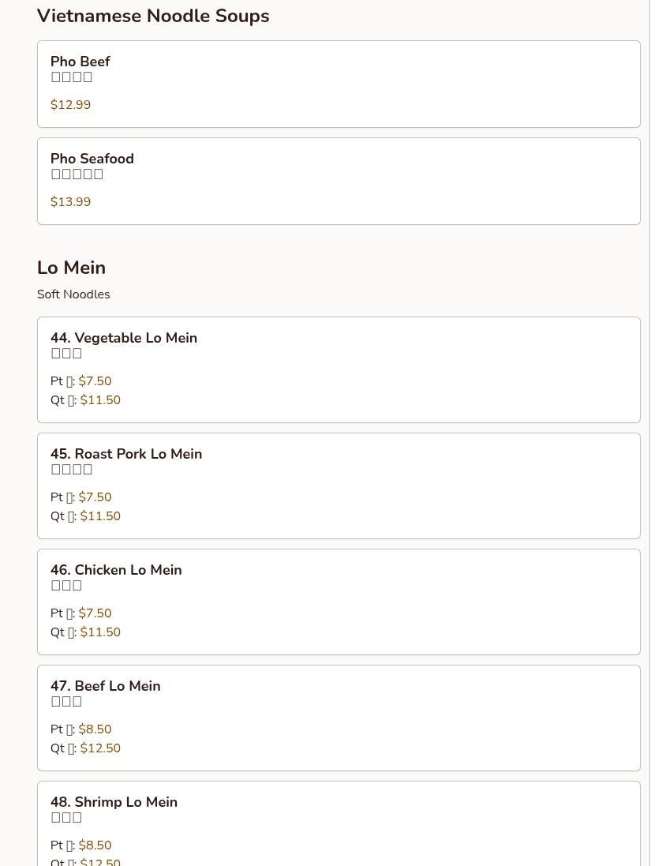Screen dimensions: 666x866
Task: Select the Pho Beef $12.99 price
Action: tap(70, 105)
